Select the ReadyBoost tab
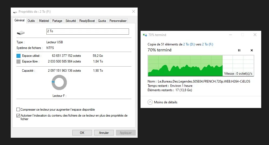Image resolution: width=269 pixels, height=145 pixels. click(x=87, y=21)
